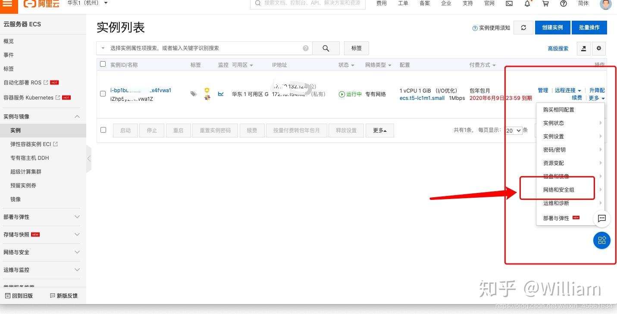Open 镜像 in the sidebar
The height and width of the screenshot is (314, 617).
coord(16,199)
